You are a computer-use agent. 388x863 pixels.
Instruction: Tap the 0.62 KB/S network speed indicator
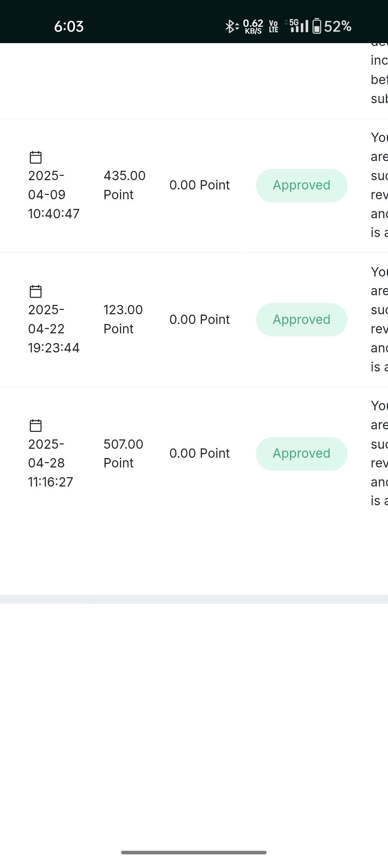(x=253, y=27)
